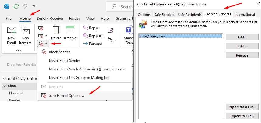
Task: Click the Ignore conversation icon
Action: tap(41, 28)
